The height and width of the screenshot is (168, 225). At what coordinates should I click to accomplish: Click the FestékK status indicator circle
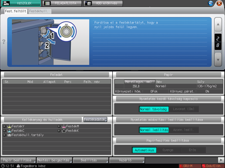(x=59, y=131)
